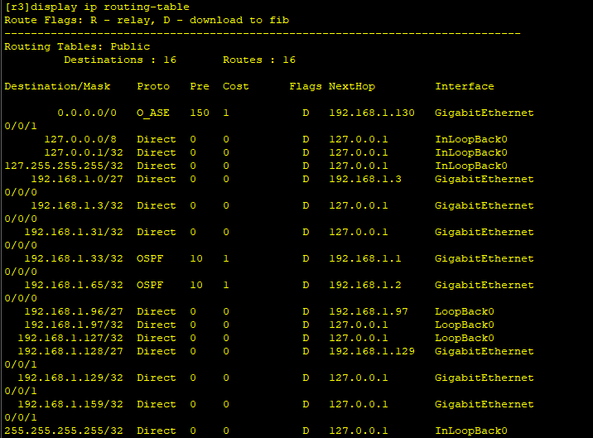Click OSPF protocol in 192.168.1.33/32 row

pos(150,258)
